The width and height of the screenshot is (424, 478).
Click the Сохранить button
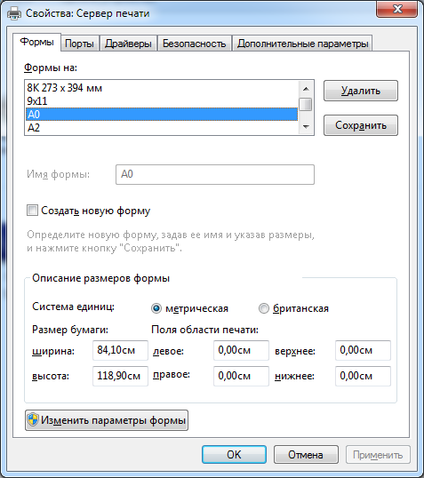coord(361,125)
